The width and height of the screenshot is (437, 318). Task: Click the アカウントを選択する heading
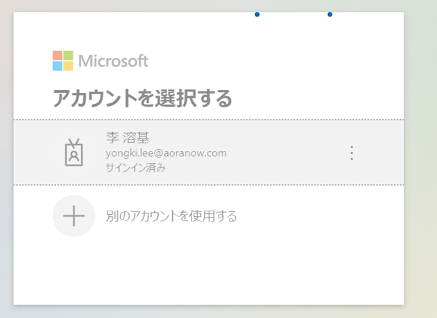click(142, 98)
